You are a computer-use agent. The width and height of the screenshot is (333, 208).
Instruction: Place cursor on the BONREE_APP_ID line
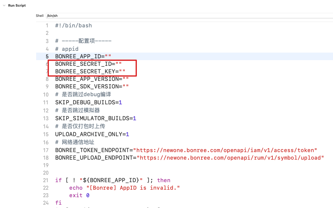(x=83, y=57)
